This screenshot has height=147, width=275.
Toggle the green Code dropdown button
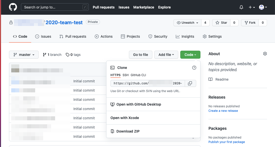click(190, 55)
